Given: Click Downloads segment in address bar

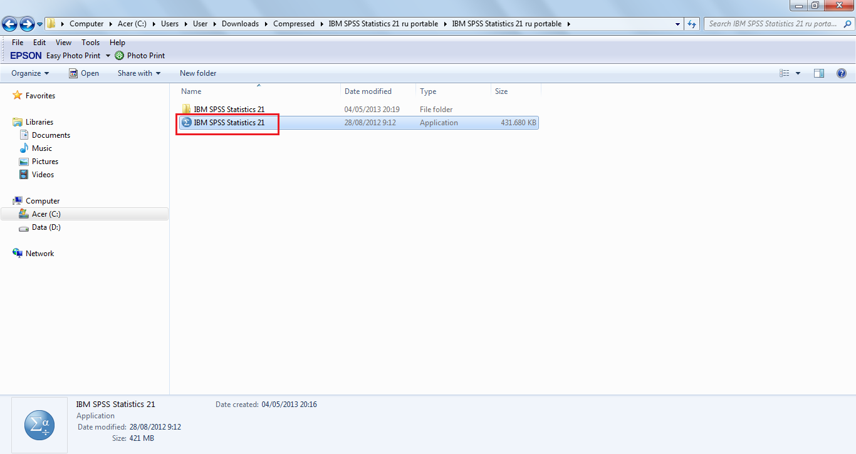Looking at the screenshot, I should (240, 24).
